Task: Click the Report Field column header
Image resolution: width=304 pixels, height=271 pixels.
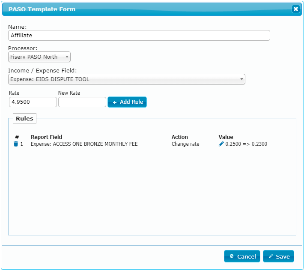Action: pos(46,137)
